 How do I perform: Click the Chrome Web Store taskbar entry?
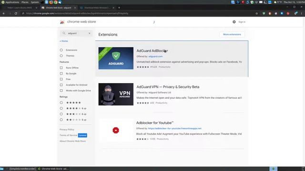click(53, 169)
